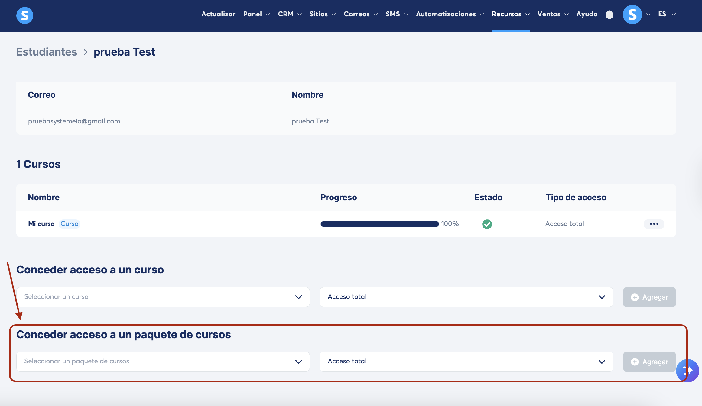Click Agregar button for course bundle
702x406 pixels.
(x=649, y=362)
